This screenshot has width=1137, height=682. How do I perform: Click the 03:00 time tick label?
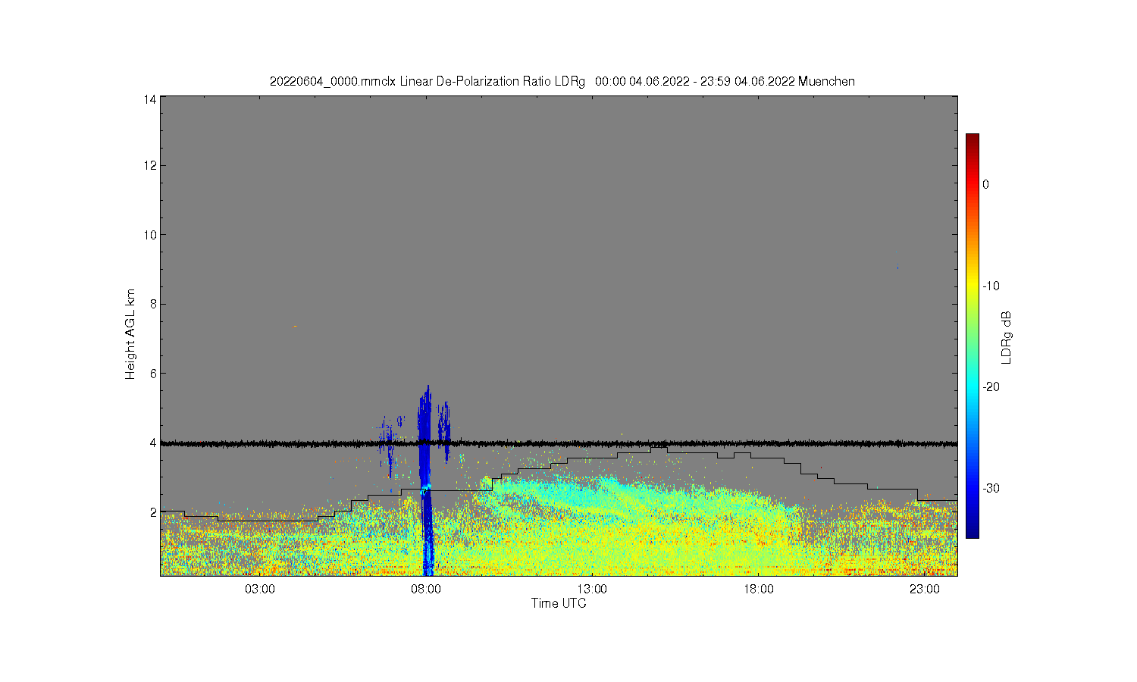[260, 590]
